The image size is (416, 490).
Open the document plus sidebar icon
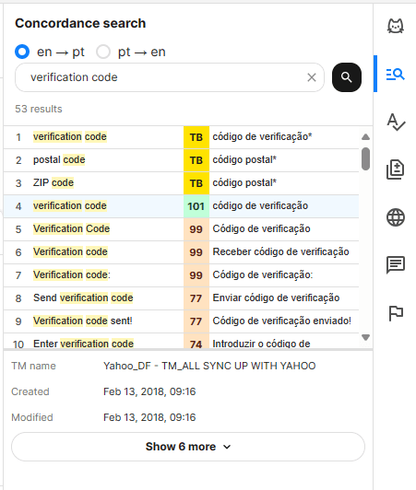click(x=396, y=169)
